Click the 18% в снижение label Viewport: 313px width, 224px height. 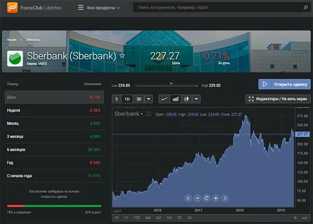pyautogui.click(x=19, y=212)
